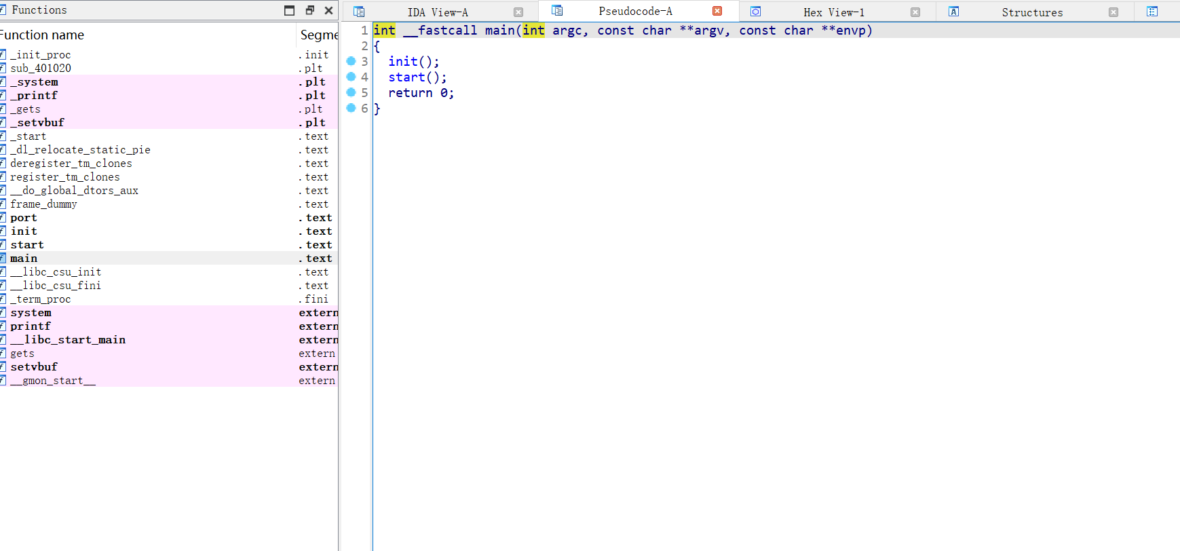Click the Hex View-1 tab icon
Screen dimensions: 1180x551
pos(755,12)
